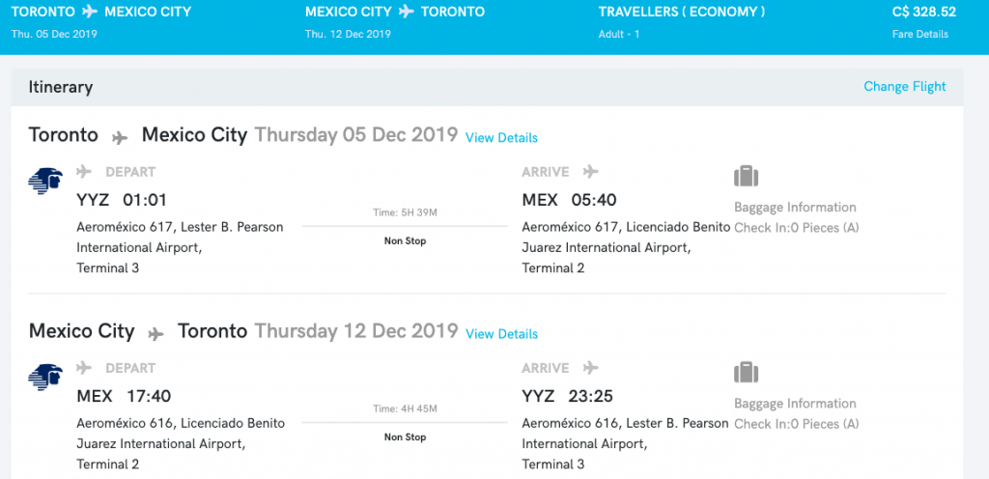Click the plane arrow between Mexico City and Toronto title
989x479 pixels.
click(155, 334)
